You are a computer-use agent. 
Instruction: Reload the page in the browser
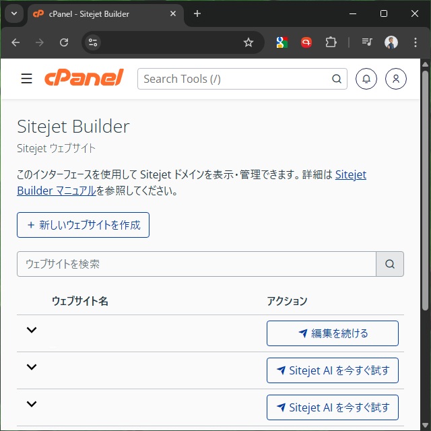coord(64,42)
